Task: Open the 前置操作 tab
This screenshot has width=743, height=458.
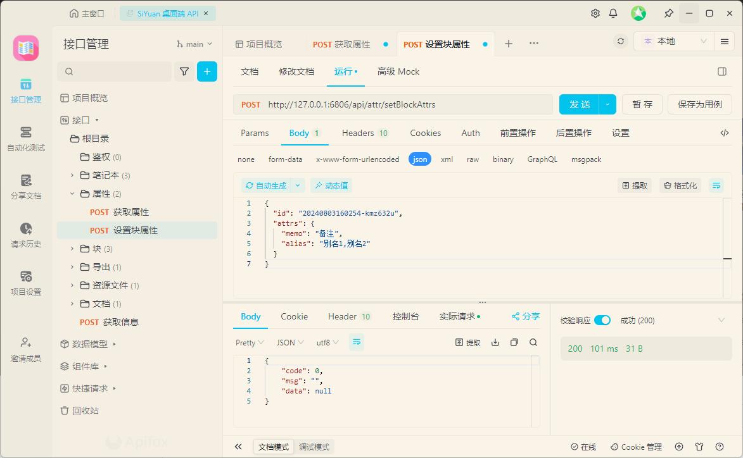Action: tap(518, 133)
